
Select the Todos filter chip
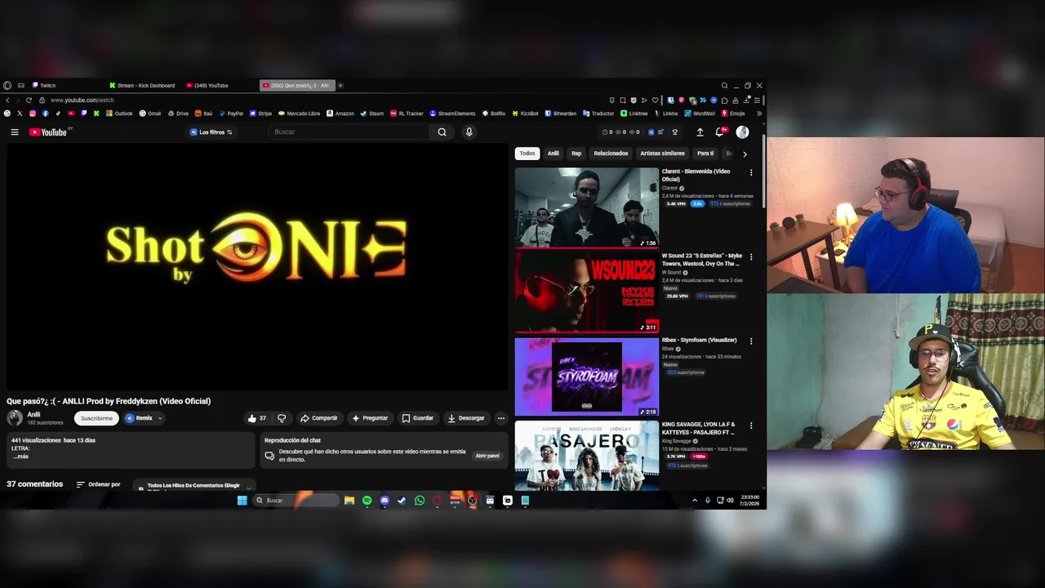[x=527, y=154]
